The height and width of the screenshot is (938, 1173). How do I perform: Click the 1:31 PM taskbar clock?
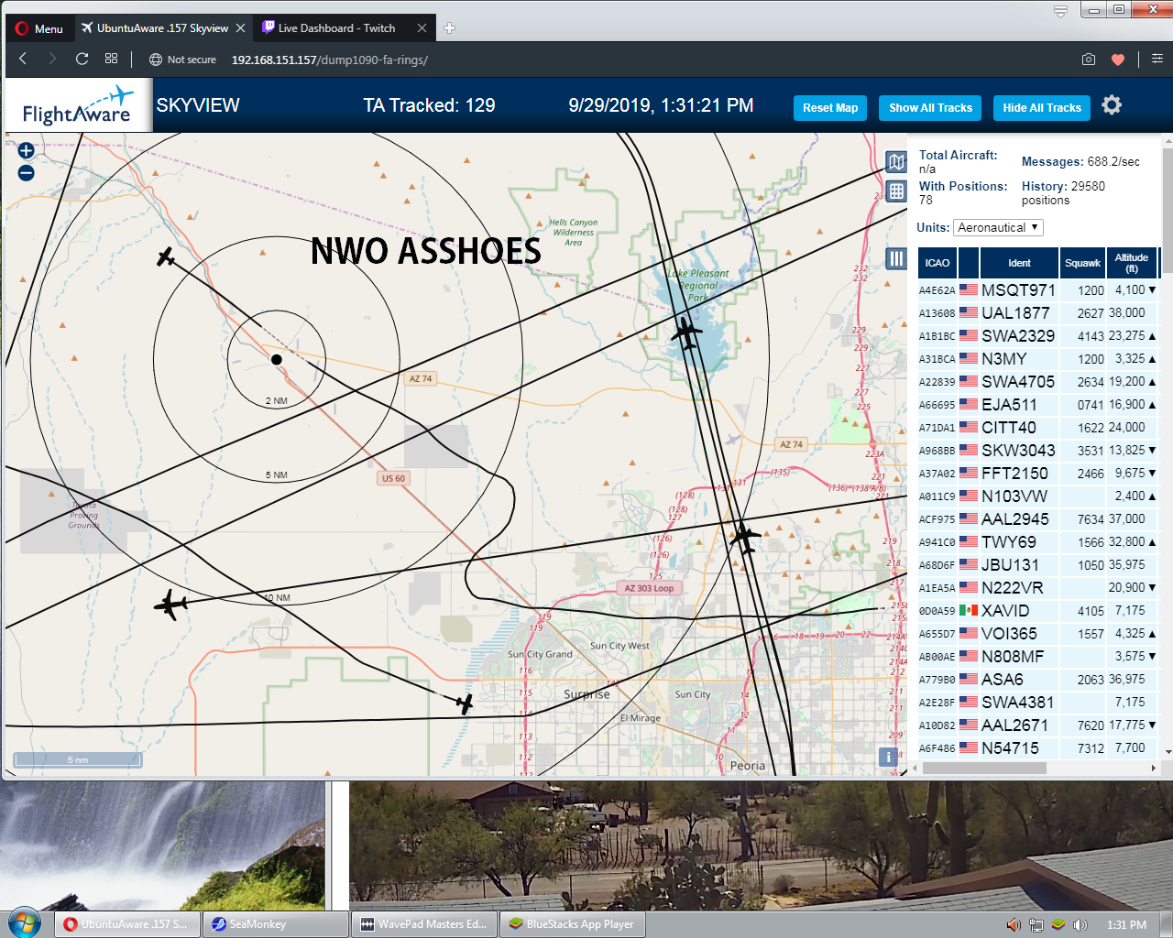[1126, 925]
